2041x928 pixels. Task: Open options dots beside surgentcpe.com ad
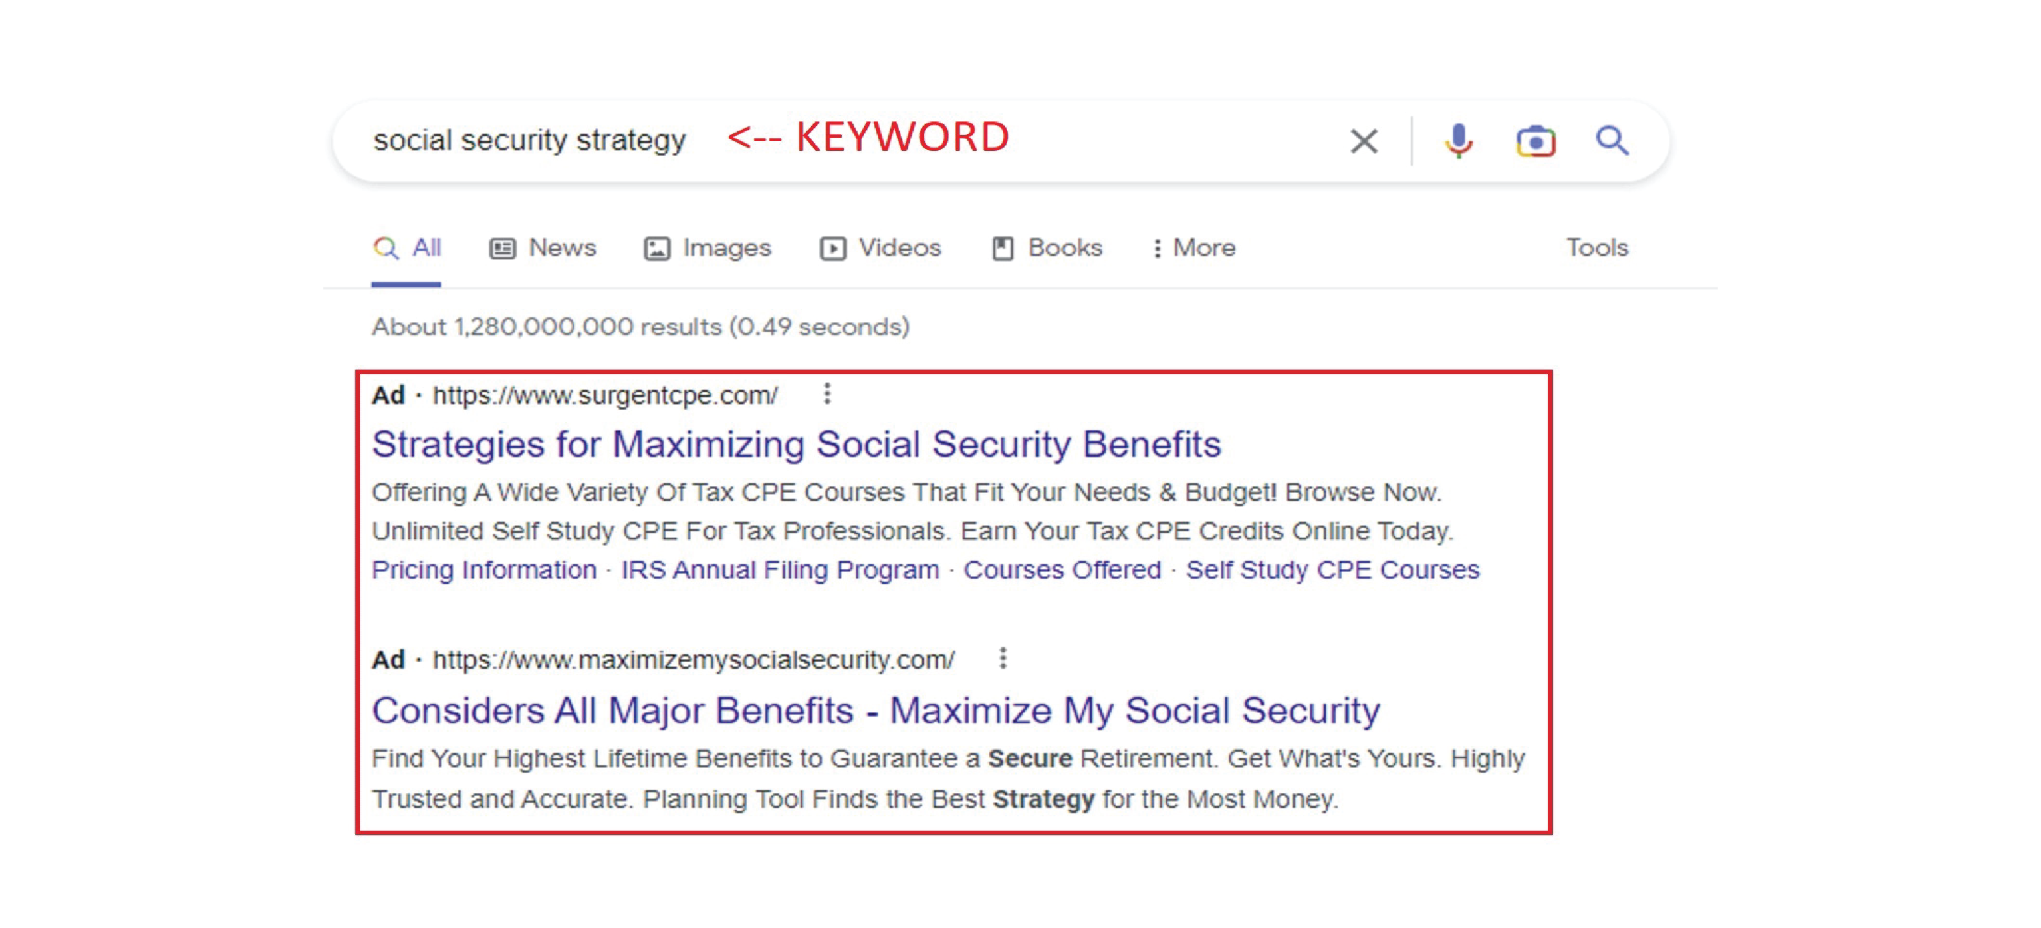pos(827,394)
